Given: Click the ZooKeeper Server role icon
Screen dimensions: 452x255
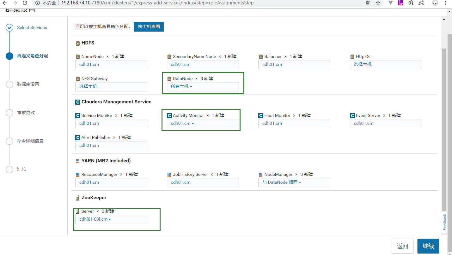Looking at the screenshot, I should click(78, 212).
